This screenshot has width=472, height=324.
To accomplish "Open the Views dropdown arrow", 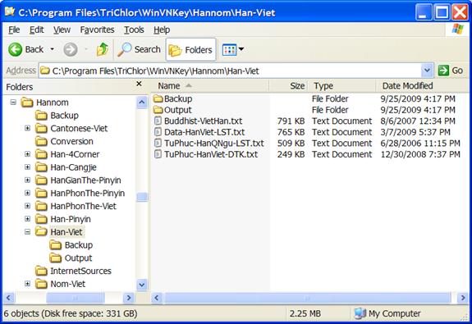I will click(241, 48).
